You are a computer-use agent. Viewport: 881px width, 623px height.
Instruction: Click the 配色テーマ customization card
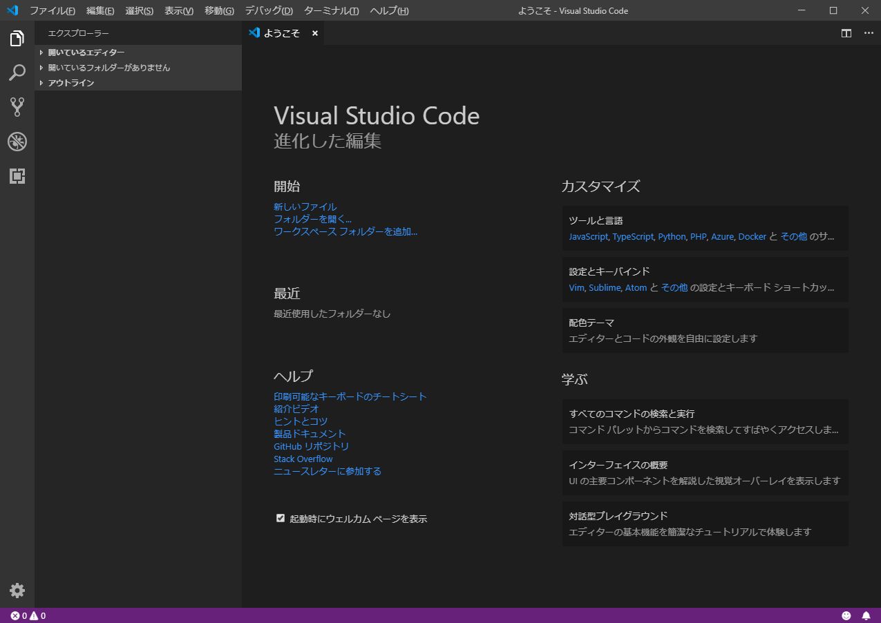tap(705, 330)
